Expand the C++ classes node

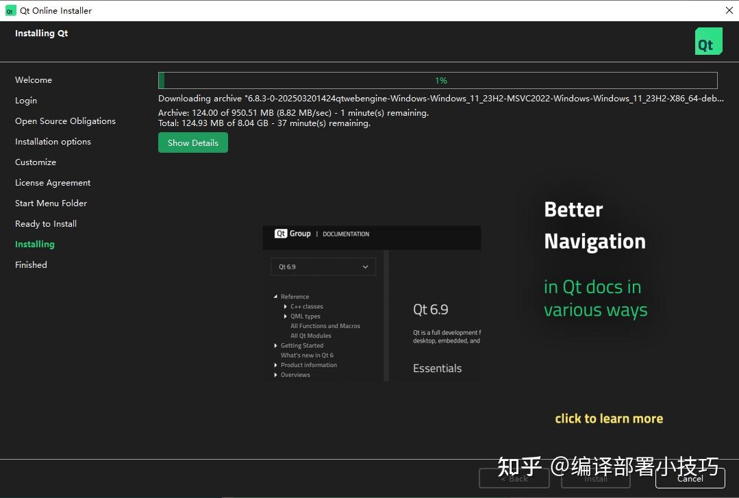[286, 306]
